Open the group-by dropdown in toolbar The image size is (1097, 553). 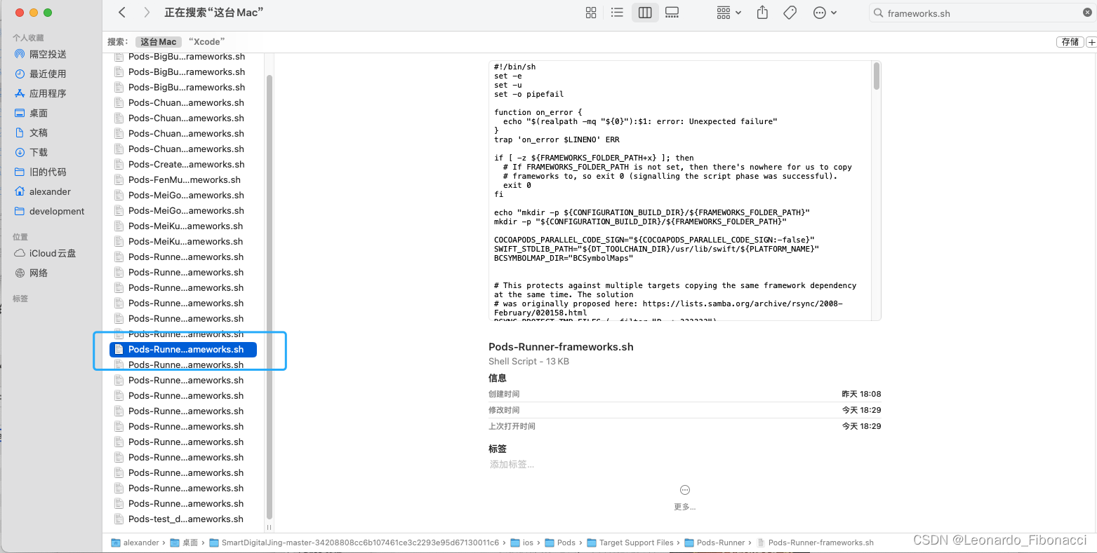[728, 12]
